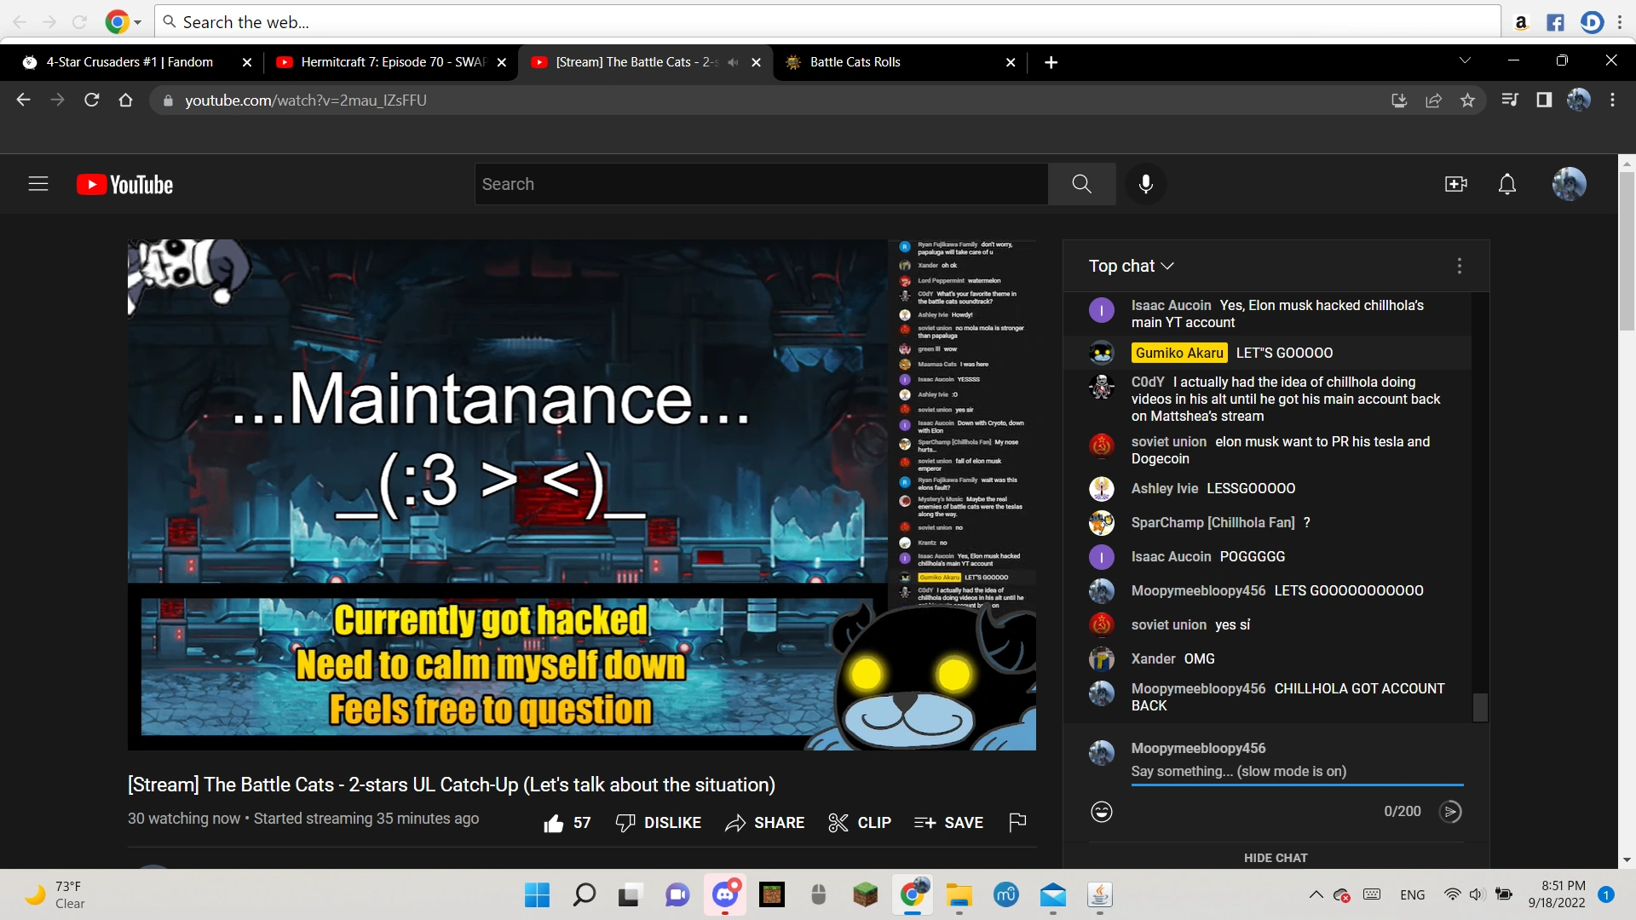1636x920 pixels.
Task: Click the Create video camera icon
Action: point(1455,184)
